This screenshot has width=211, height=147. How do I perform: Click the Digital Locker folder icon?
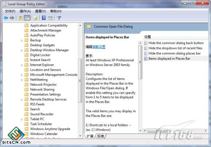pos(26,55)
